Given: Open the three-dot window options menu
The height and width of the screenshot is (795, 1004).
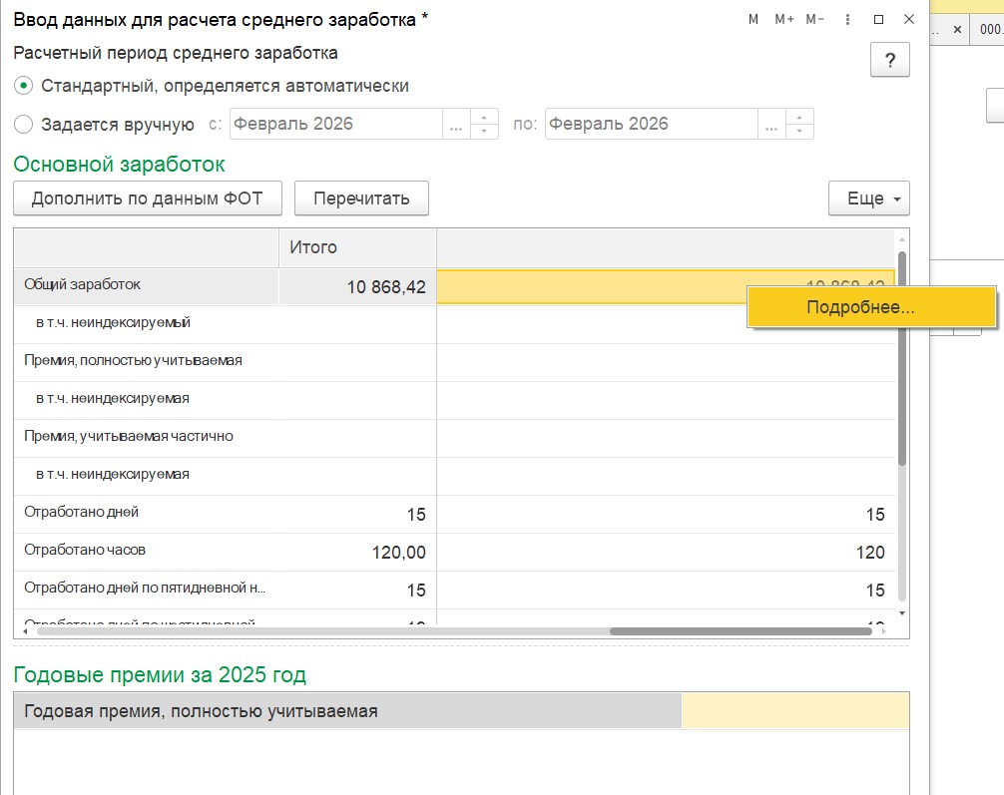Looking at the screenshot, I should tap(847, 19).
